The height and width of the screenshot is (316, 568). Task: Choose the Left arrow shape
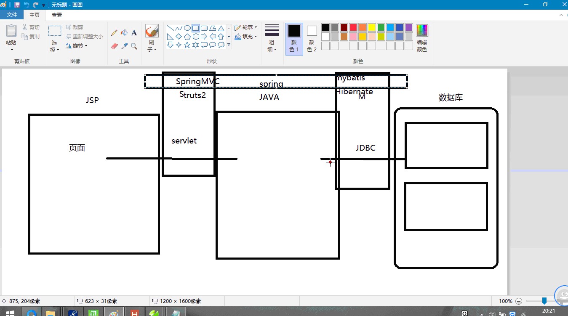212,37
